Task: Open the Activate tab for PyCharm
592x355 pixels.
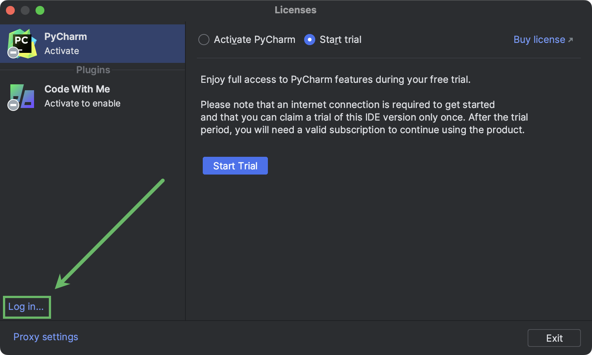Action: pos(61,51)
